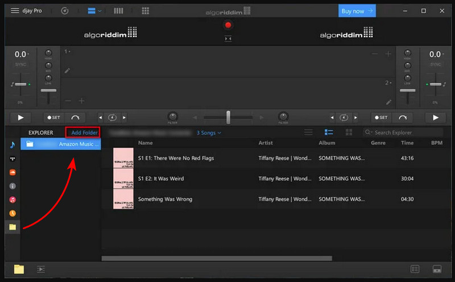
Task: Open the deck 1 dropdown label
Action: click(67, 51)
